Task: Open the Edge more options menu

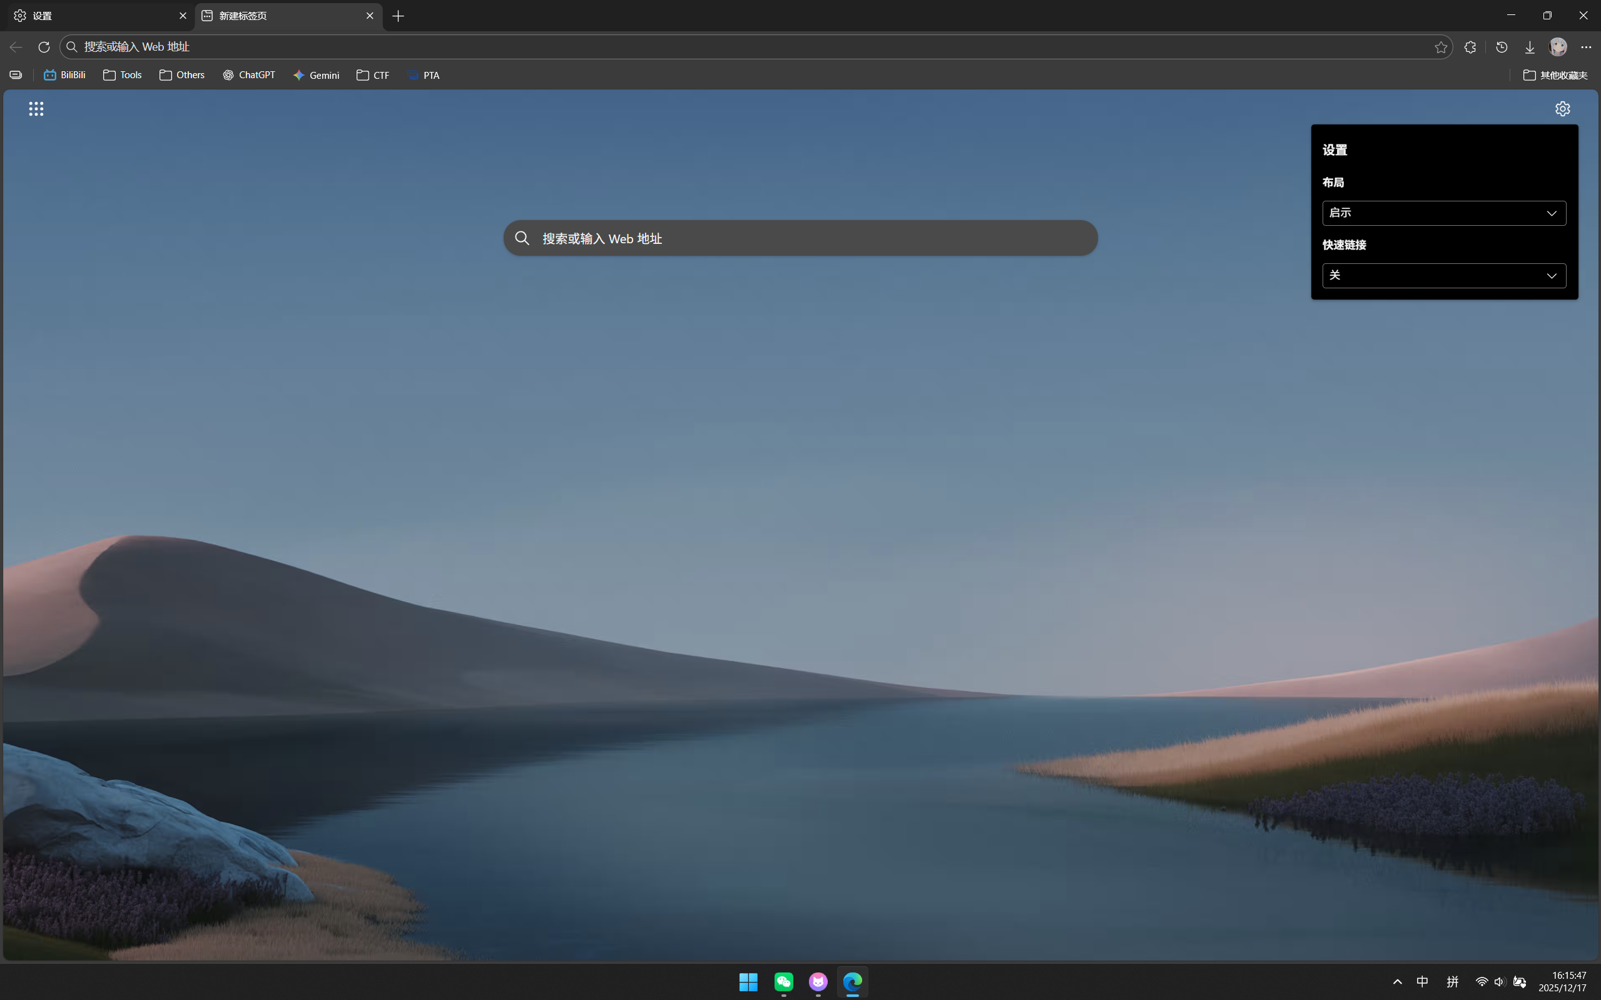Action: click(x=1586, y=47)
